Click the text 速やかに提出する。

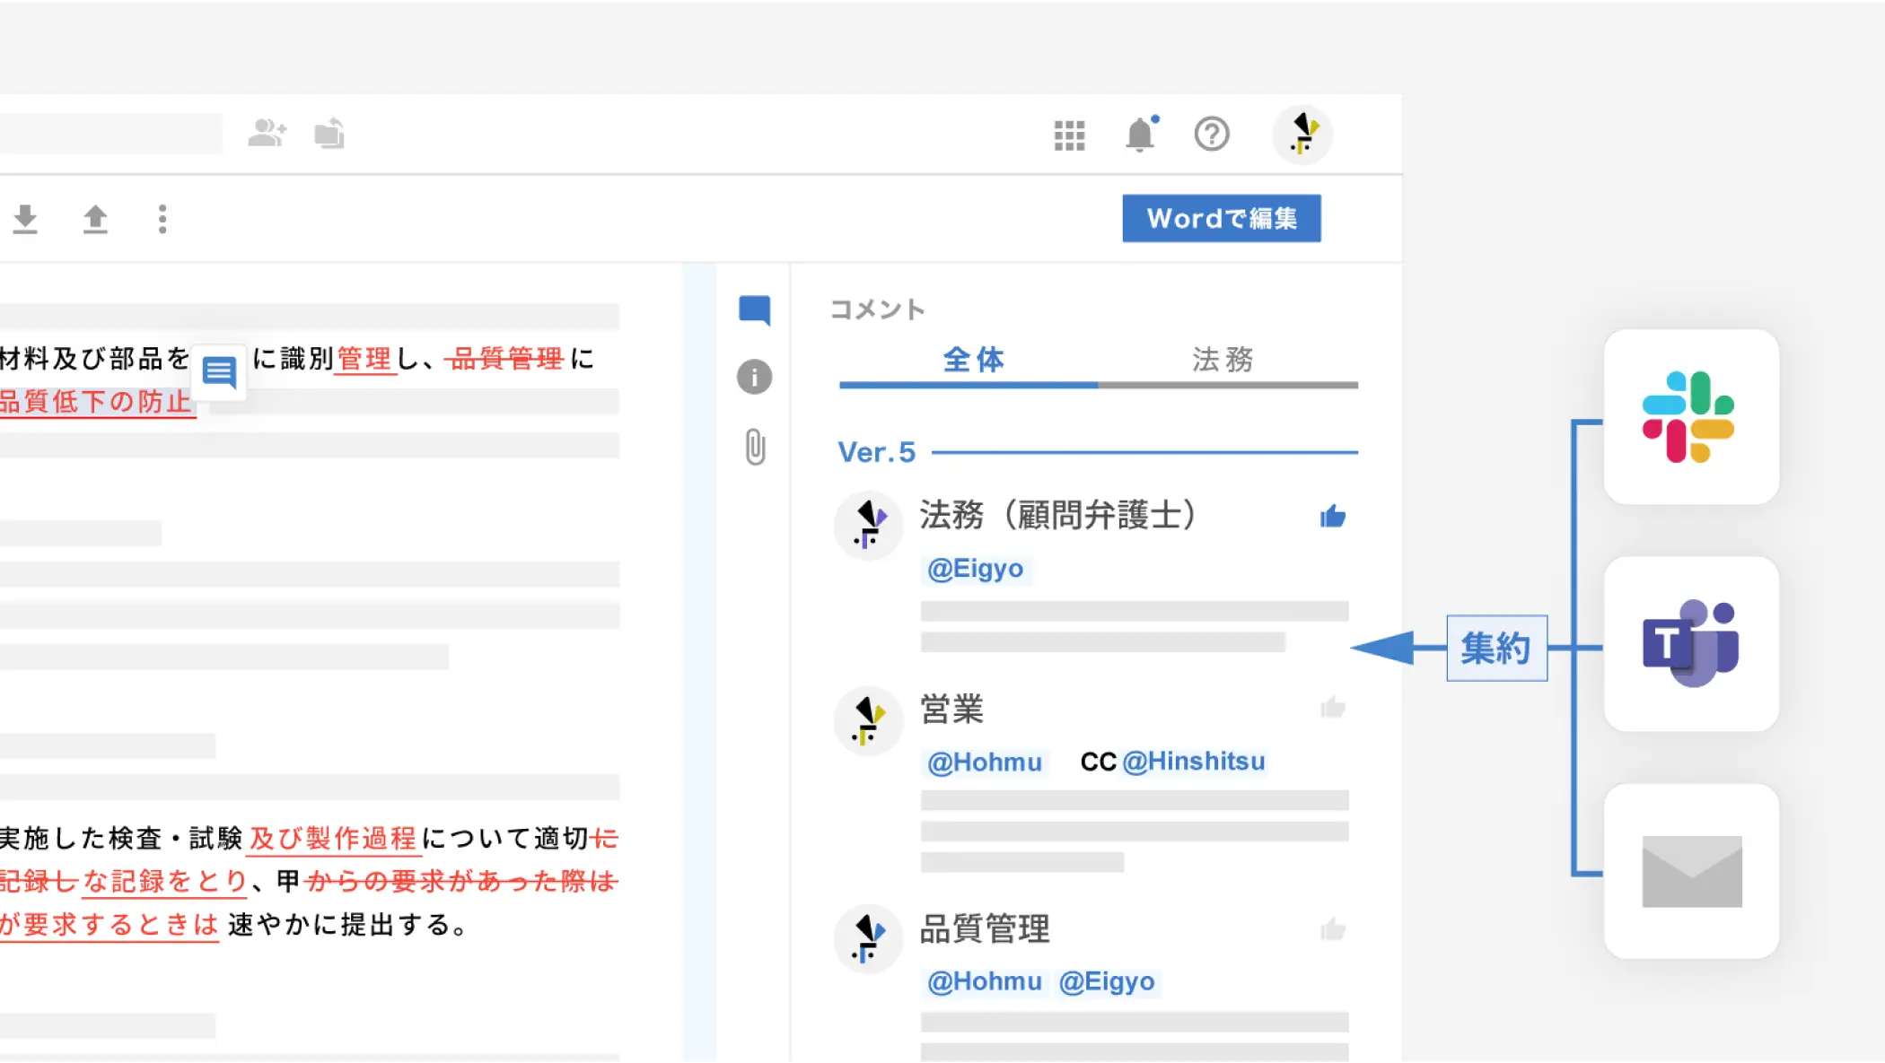[348, 925]
